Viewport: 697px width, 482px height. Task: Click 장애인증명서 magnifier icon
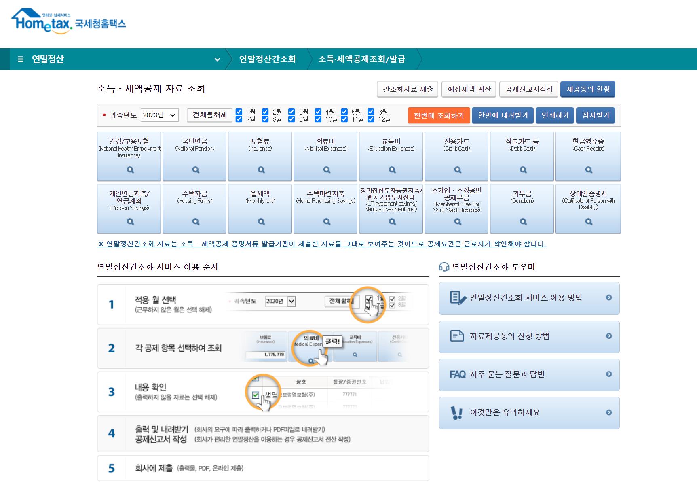(589, 222)
